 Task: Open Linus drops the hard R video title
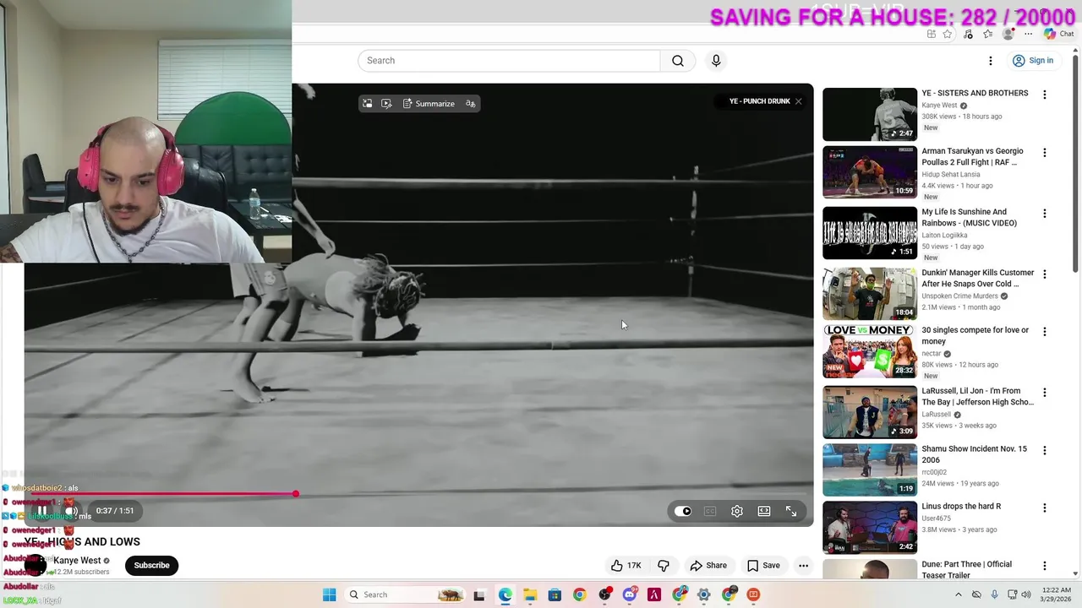[961, 506]
